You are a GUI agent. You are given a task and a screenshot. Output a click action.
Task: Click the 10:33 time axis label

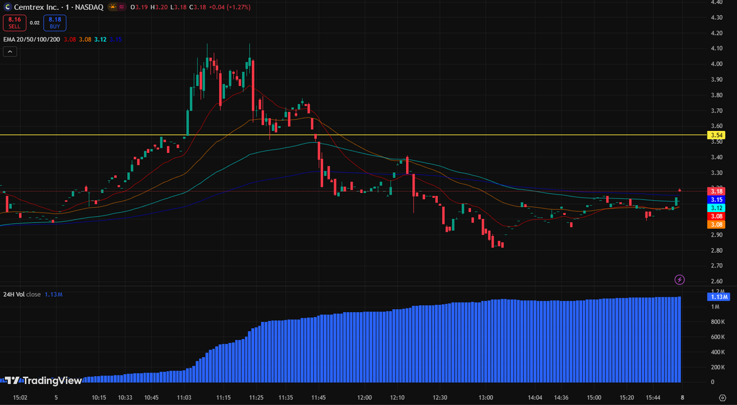point(126,397)
